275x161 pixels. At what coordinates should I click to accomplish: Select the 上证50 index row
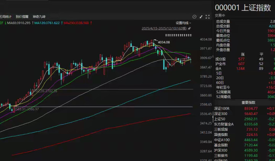244,119
